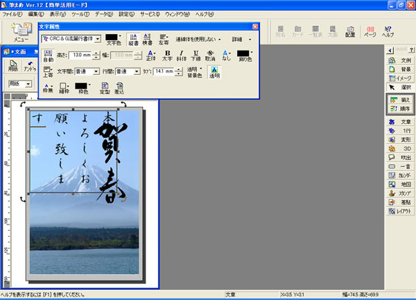416x300 pixels.
Task: Open the ツール menu
Action: pos(80,14)
